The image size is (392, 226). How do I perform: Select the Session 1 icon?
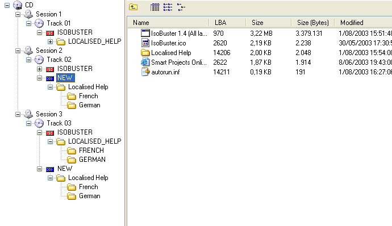(28, 14)
